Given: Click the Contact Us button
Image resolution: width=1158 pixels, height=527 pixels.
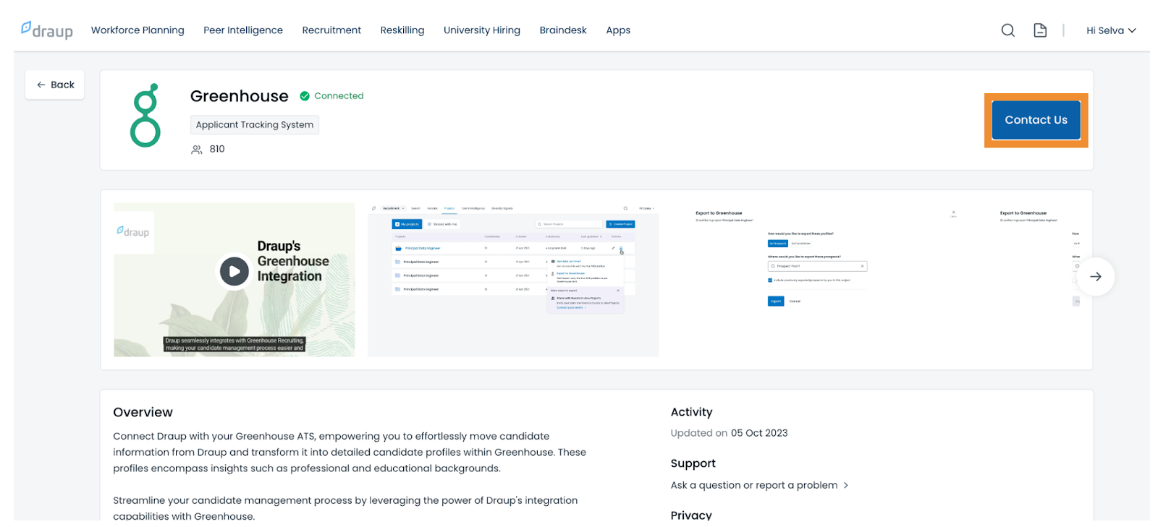Looking at the screenshot, I should click(1036, 120).
